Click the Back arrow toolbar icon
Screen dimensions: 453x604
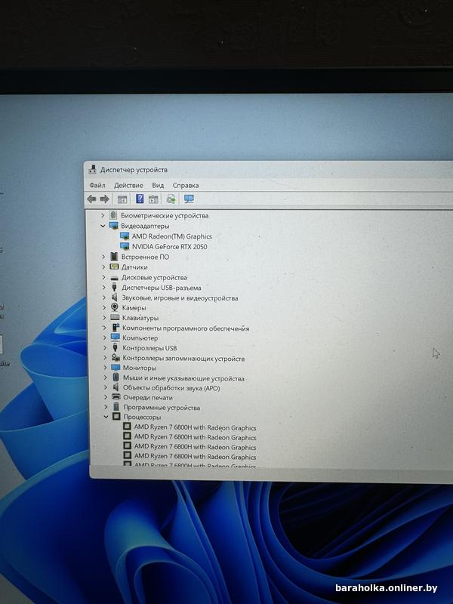(x=91, y=199)
